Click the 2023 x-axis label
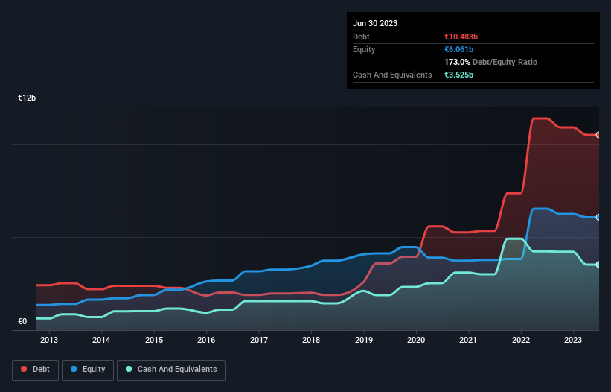 coord(573,340)
